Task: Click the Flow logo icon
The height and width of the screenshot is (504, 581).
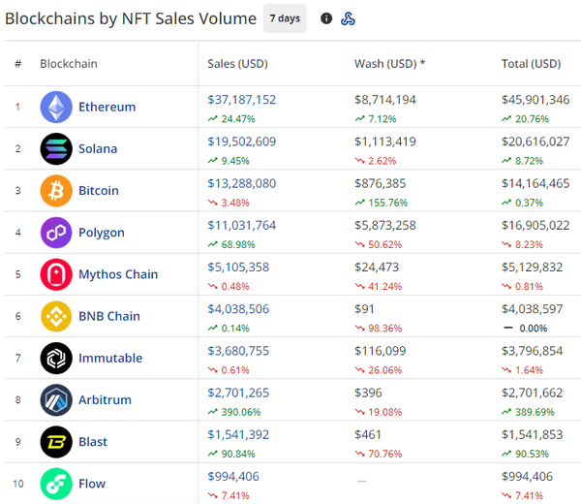Action: pos(55,483)
